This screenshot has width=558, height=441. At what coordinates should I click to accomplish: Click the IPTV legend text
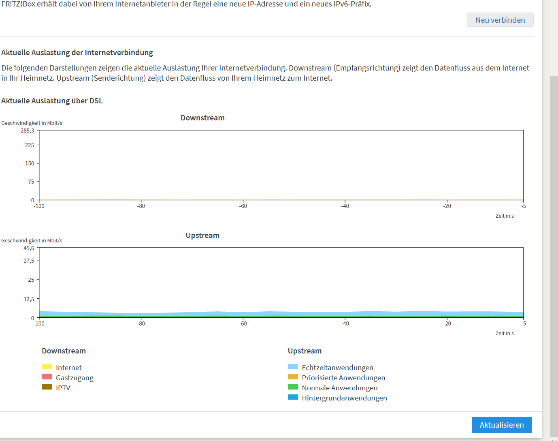click(63, 388)
